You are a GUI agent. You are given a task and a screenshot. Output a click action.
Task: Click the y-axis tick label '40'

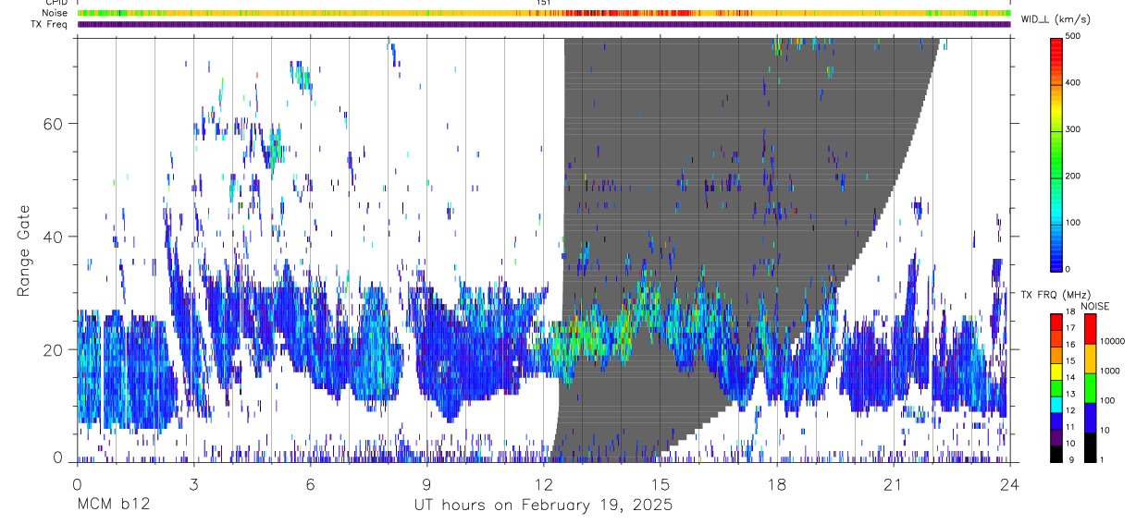click(x=55, y=237)
